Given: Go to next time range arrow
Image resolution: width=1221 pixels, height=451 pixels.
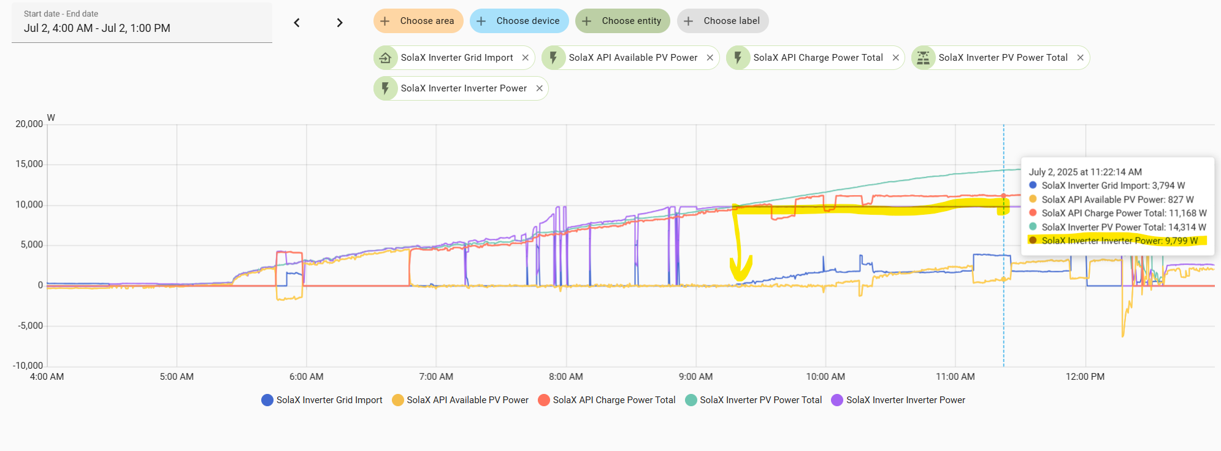Looking at the screenshot, I should [x=340, y=23].
